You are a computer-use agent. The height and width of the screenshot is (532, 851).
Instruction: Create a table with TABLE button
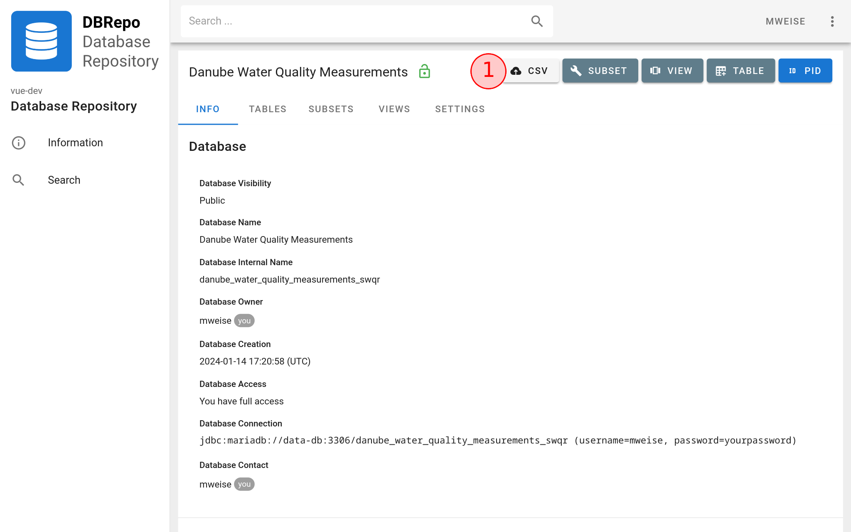coord(740,71)
